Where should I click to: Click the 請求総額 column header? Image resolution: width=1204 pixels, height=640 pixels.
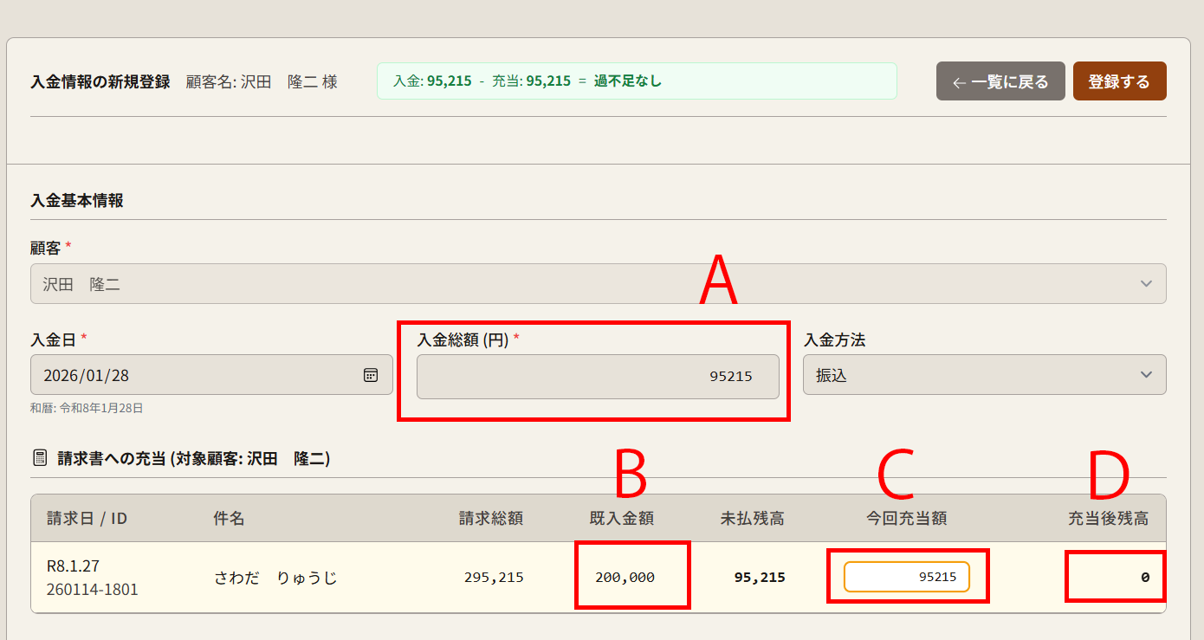point(490,519)
